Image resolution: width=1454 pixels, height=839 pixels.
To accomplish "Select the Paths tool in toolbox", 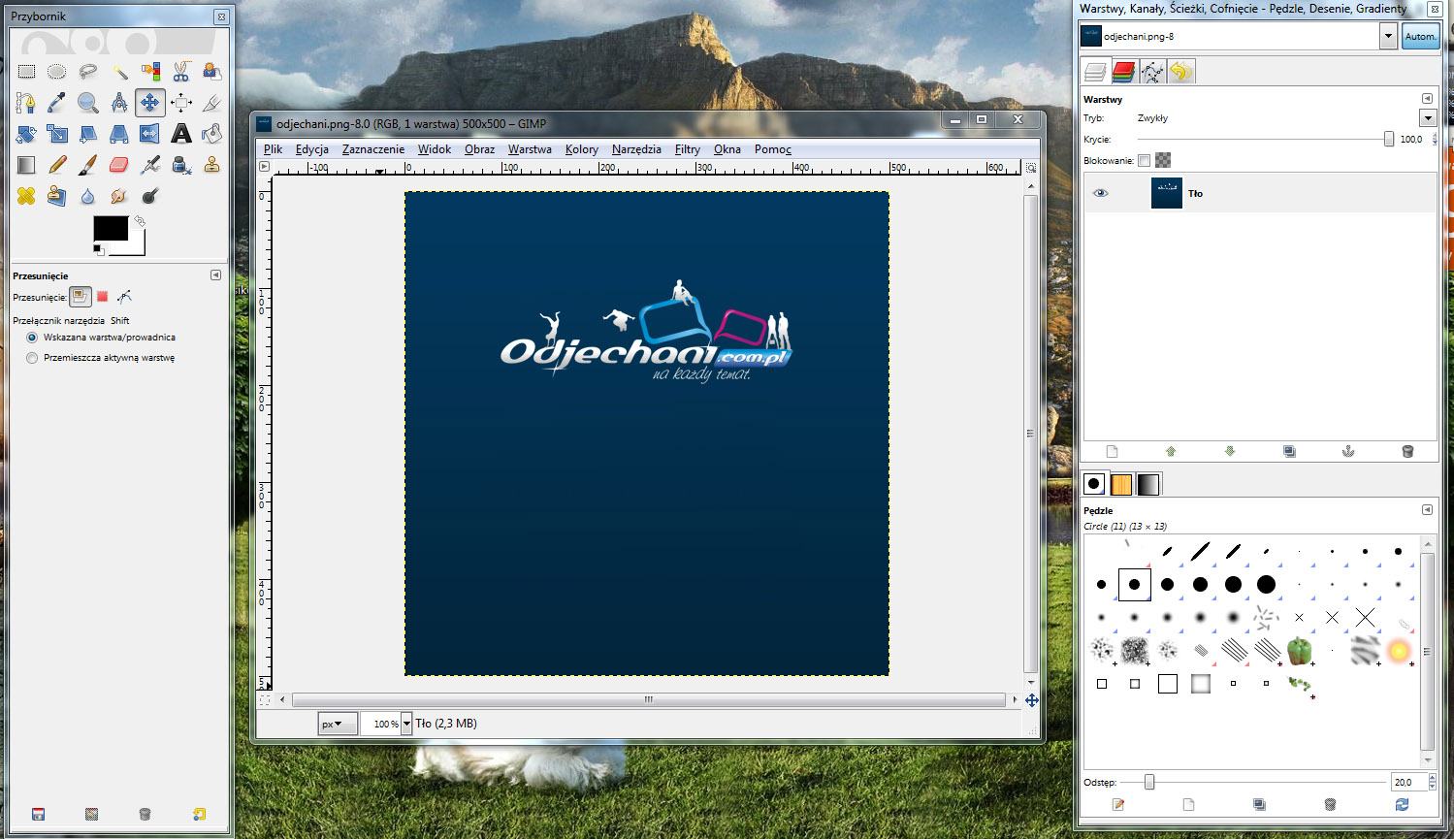I will 26,102.
